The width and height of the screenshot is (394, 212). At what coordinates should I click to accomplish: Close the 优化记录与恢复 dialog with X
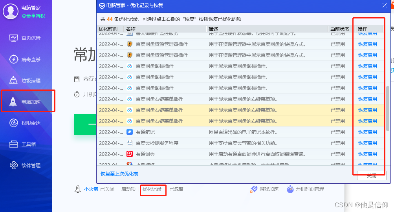(x=385, y=5)
